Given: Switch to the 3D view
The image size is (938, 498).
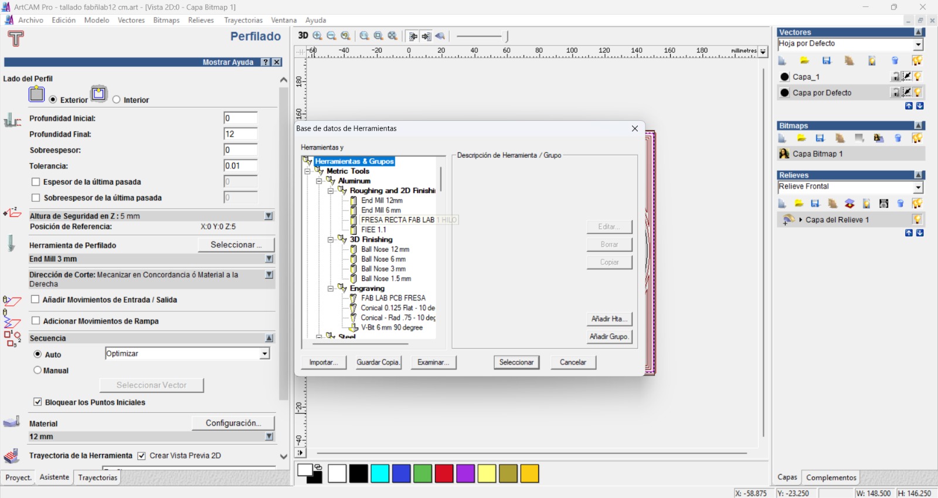Looking at the screenshot, I should point(303,36).
